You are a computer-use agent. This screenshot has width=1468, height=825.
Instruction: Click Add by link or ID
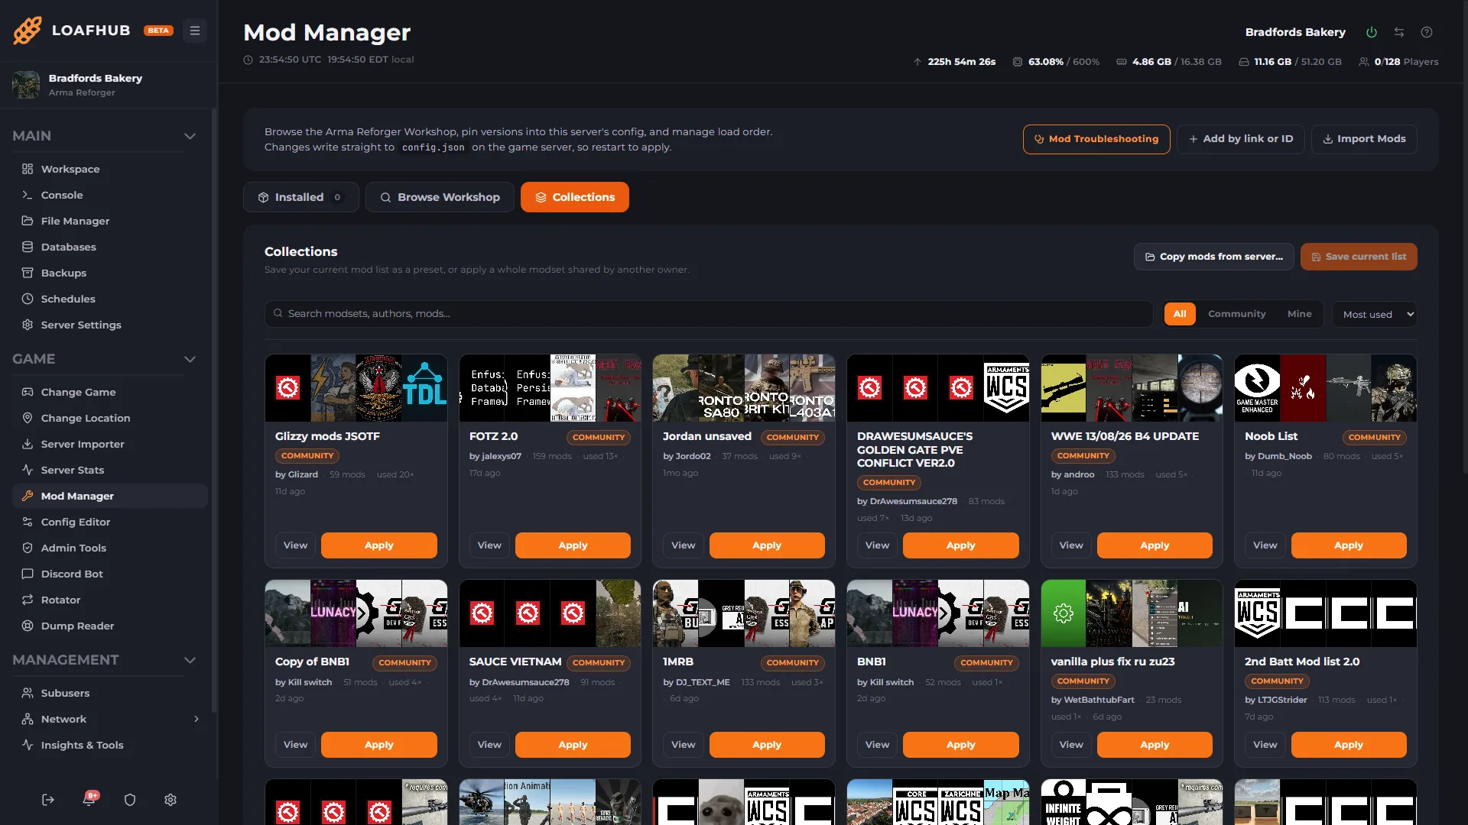(x=1241, y=139)
